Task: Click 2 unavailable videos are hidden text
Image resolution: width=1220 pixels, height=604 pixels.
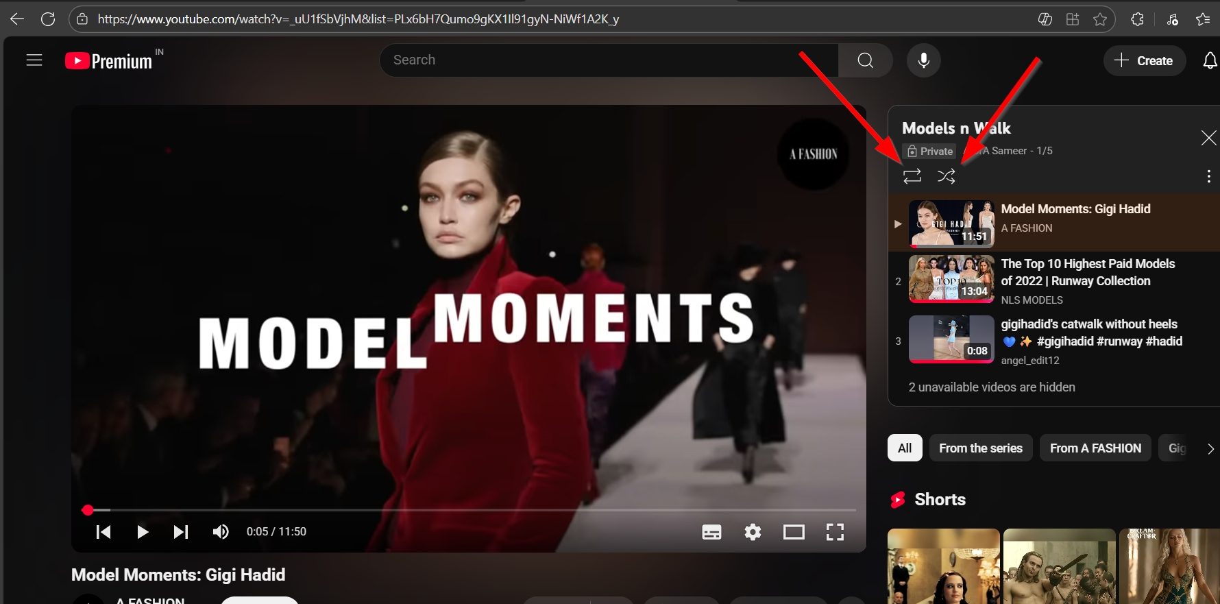Action: pyautogui.click(x=992, y=387)
